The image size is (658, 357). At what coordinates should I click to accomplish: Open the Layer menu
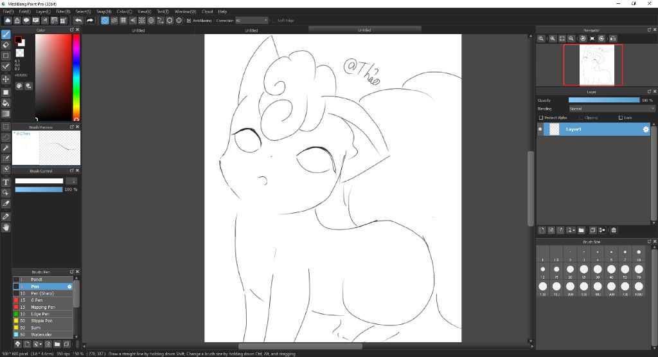(x=43, y=12)
